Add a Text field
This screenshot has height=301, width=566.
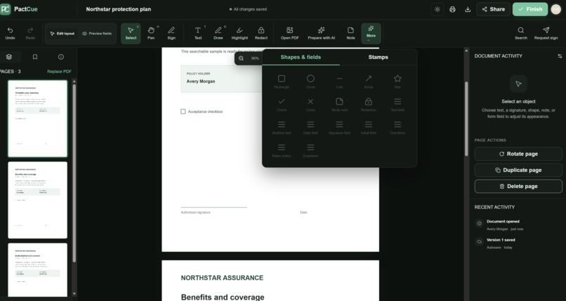click(x=397, y=105)
